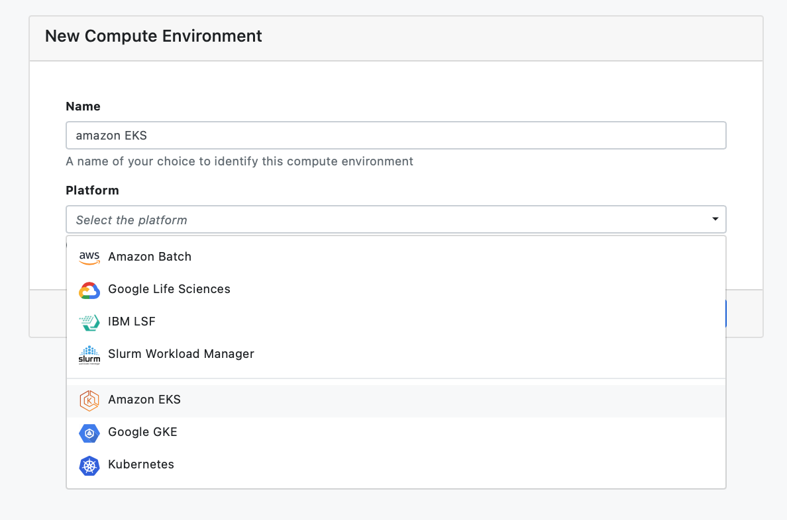Click the AWS logo icon for Amazon Batch
The width and height of the screenshot is (787, 520).
click(89, 257)
